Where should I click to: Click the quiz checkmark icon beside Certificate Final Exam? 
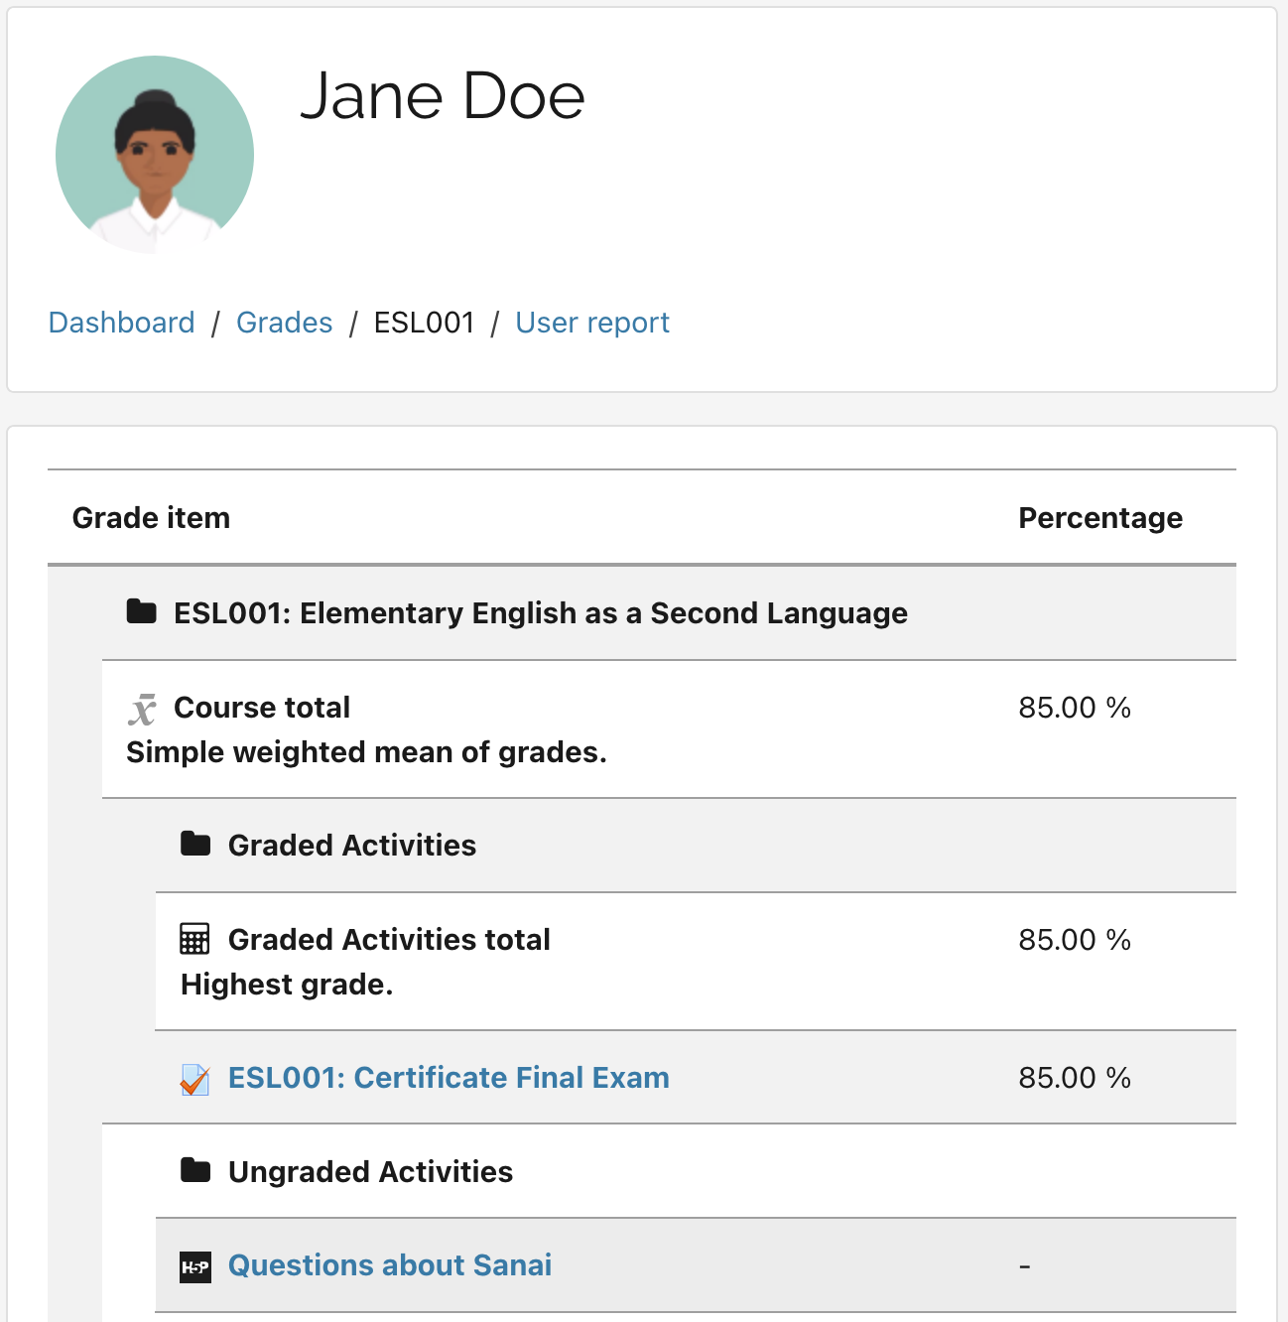click(x=194, y=1079)
